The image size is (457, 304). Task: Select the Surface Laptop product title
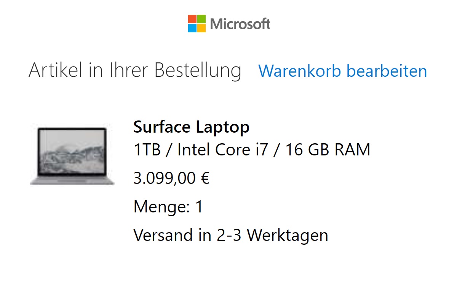tap(191, 127)
